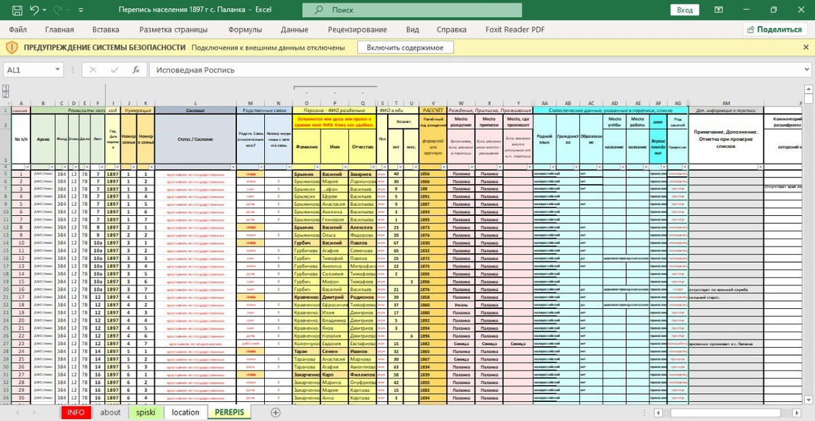815x421 pixels.
Task: Click the next sheet navigation arrow
Action: [35, 412]
